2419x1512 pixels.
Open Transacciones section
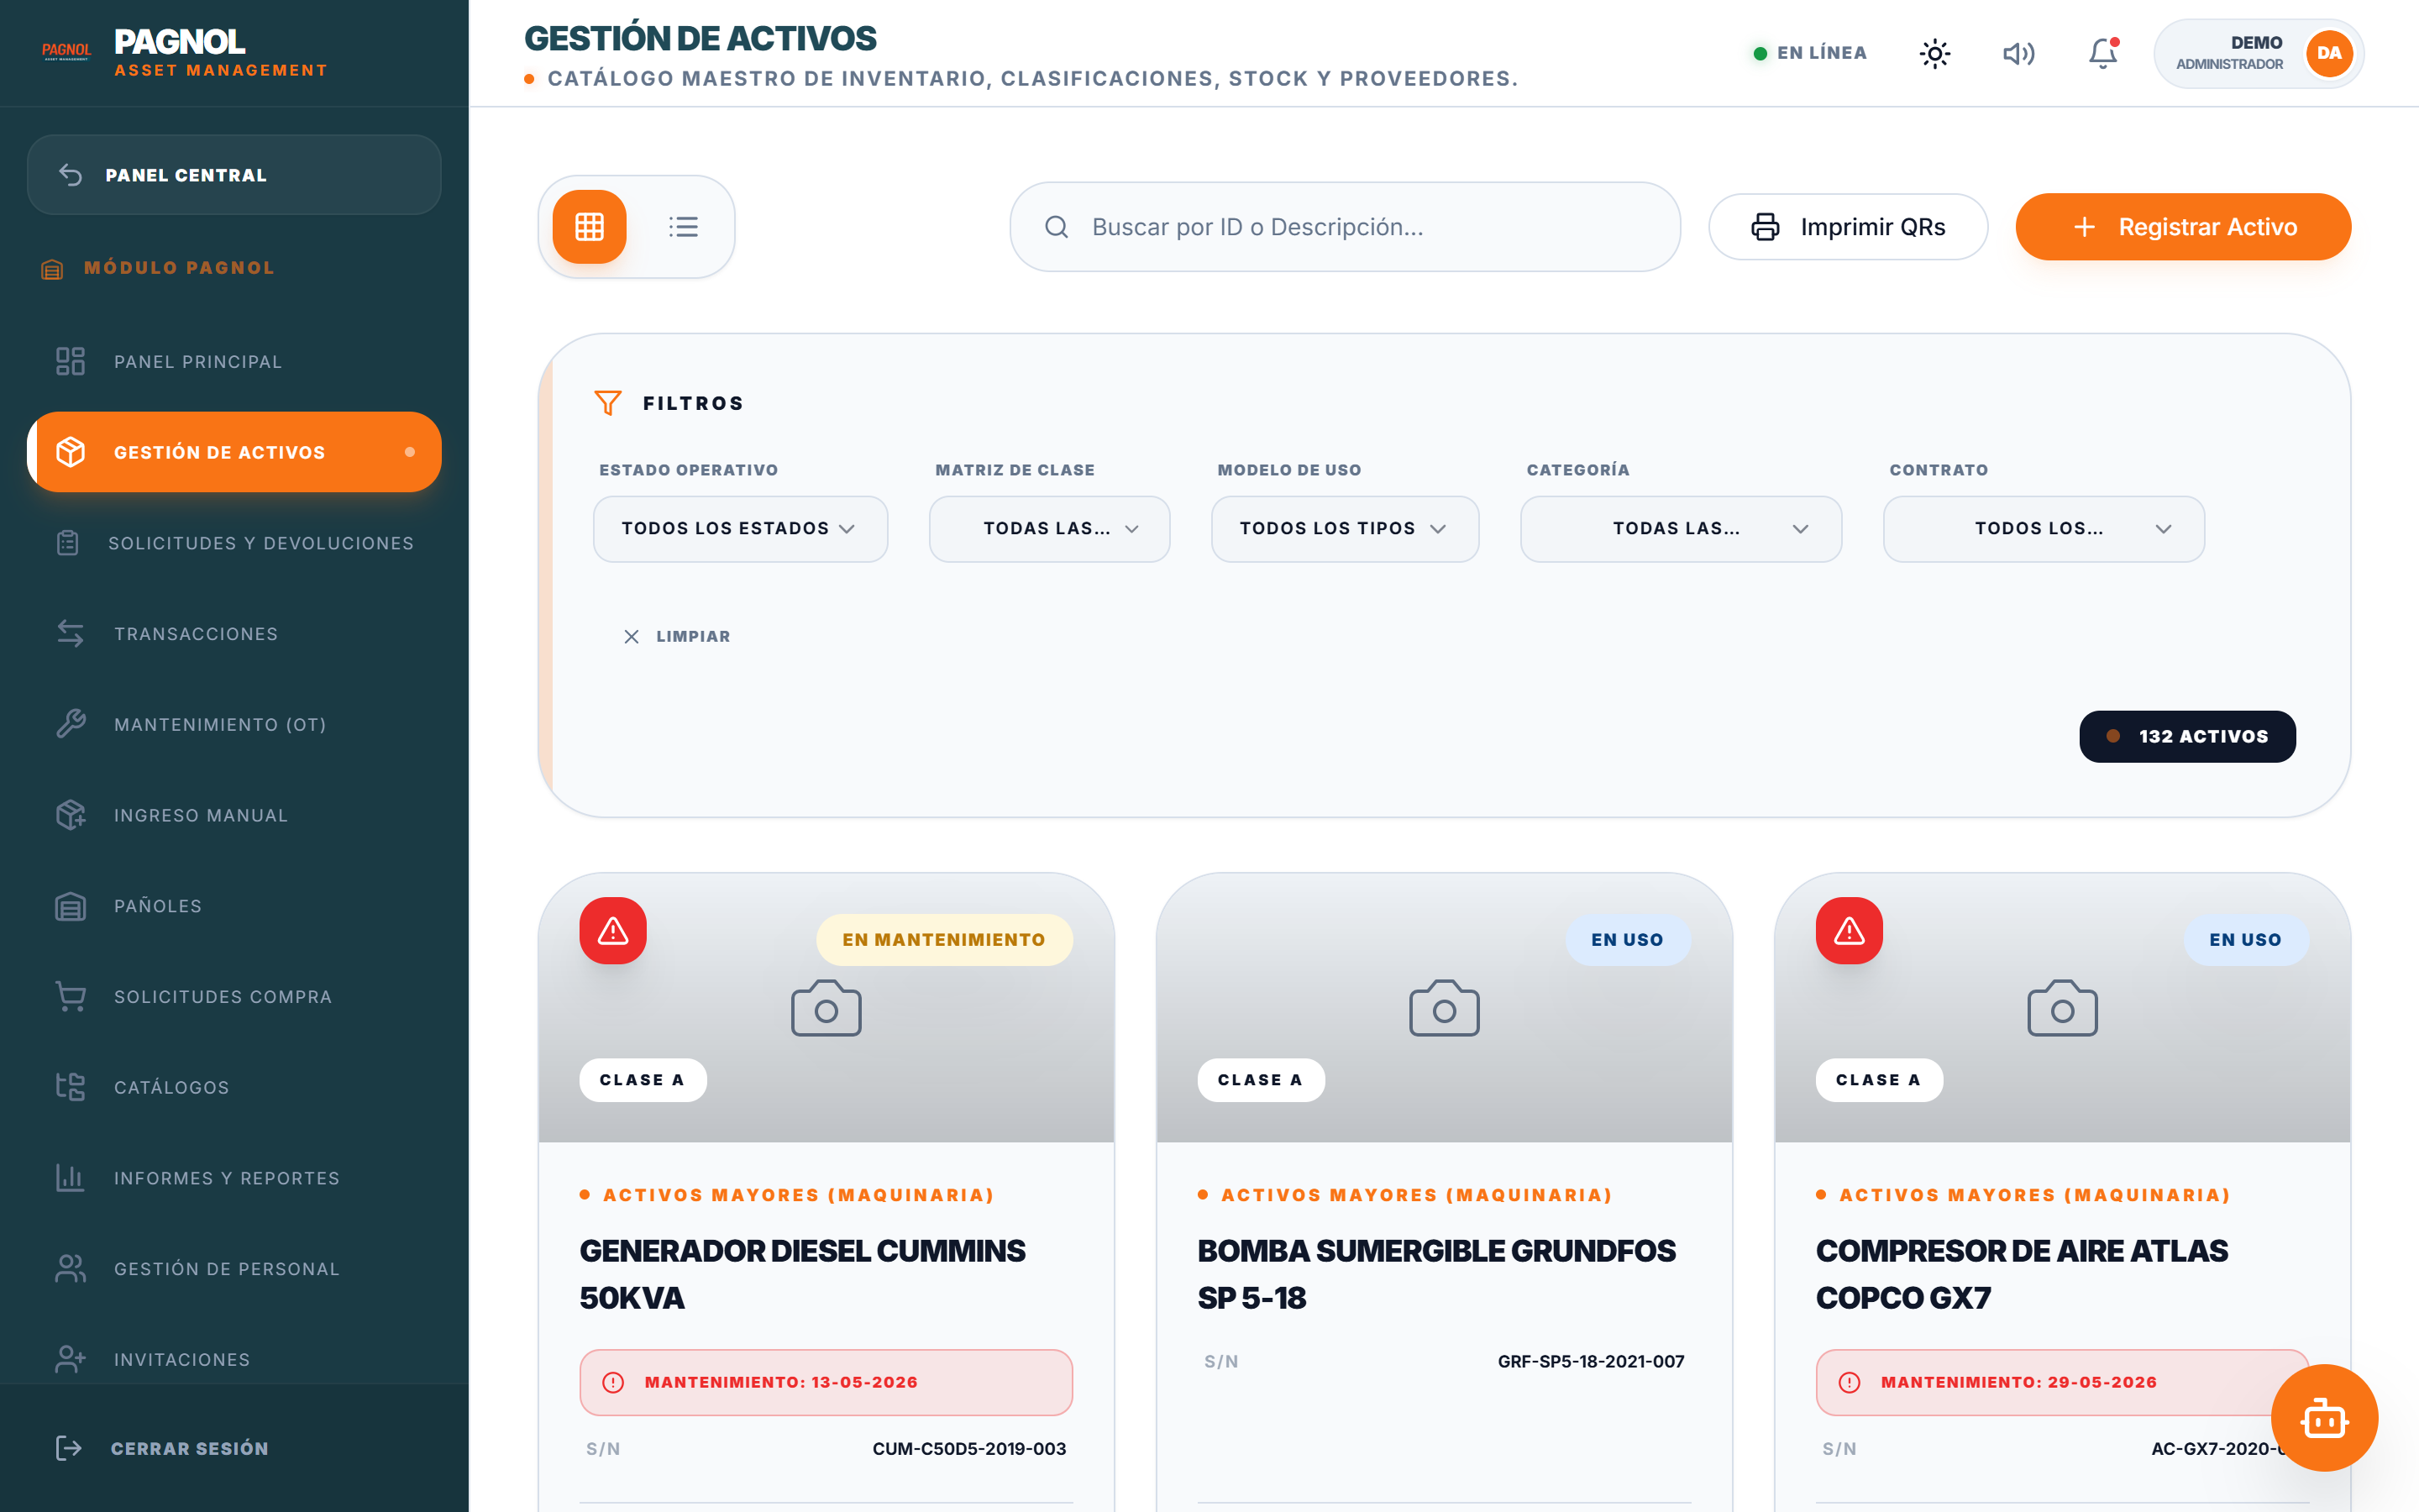point(234,634)
